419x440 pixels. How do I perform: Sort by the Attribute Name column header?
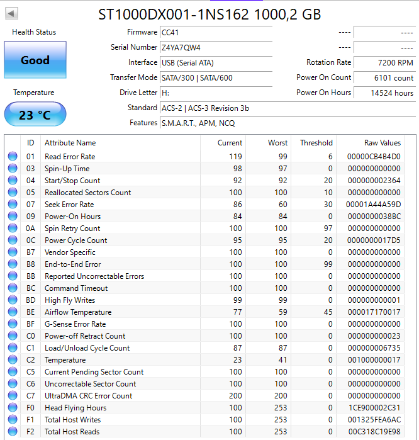coord(120,143)
